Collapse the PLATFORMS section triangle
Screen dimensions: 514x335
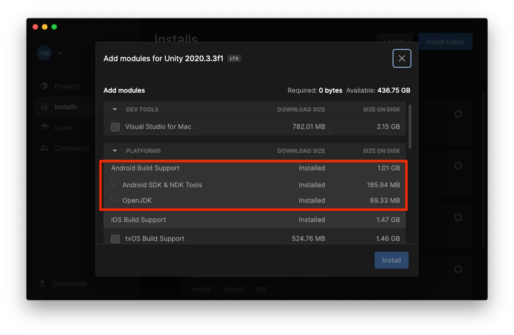115,151
